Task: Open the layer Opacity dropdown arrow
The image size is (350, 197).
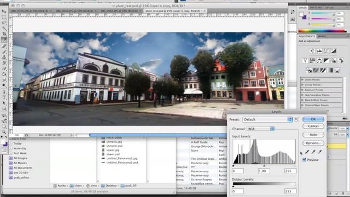Action: (x=347, y=129)
